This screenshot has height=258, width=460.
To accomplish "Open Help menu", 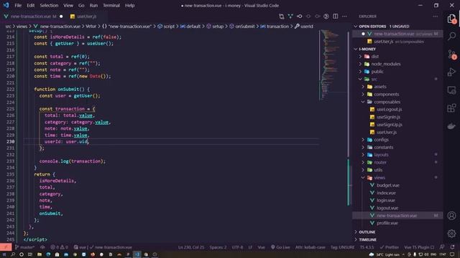I will tap(129, 5).
